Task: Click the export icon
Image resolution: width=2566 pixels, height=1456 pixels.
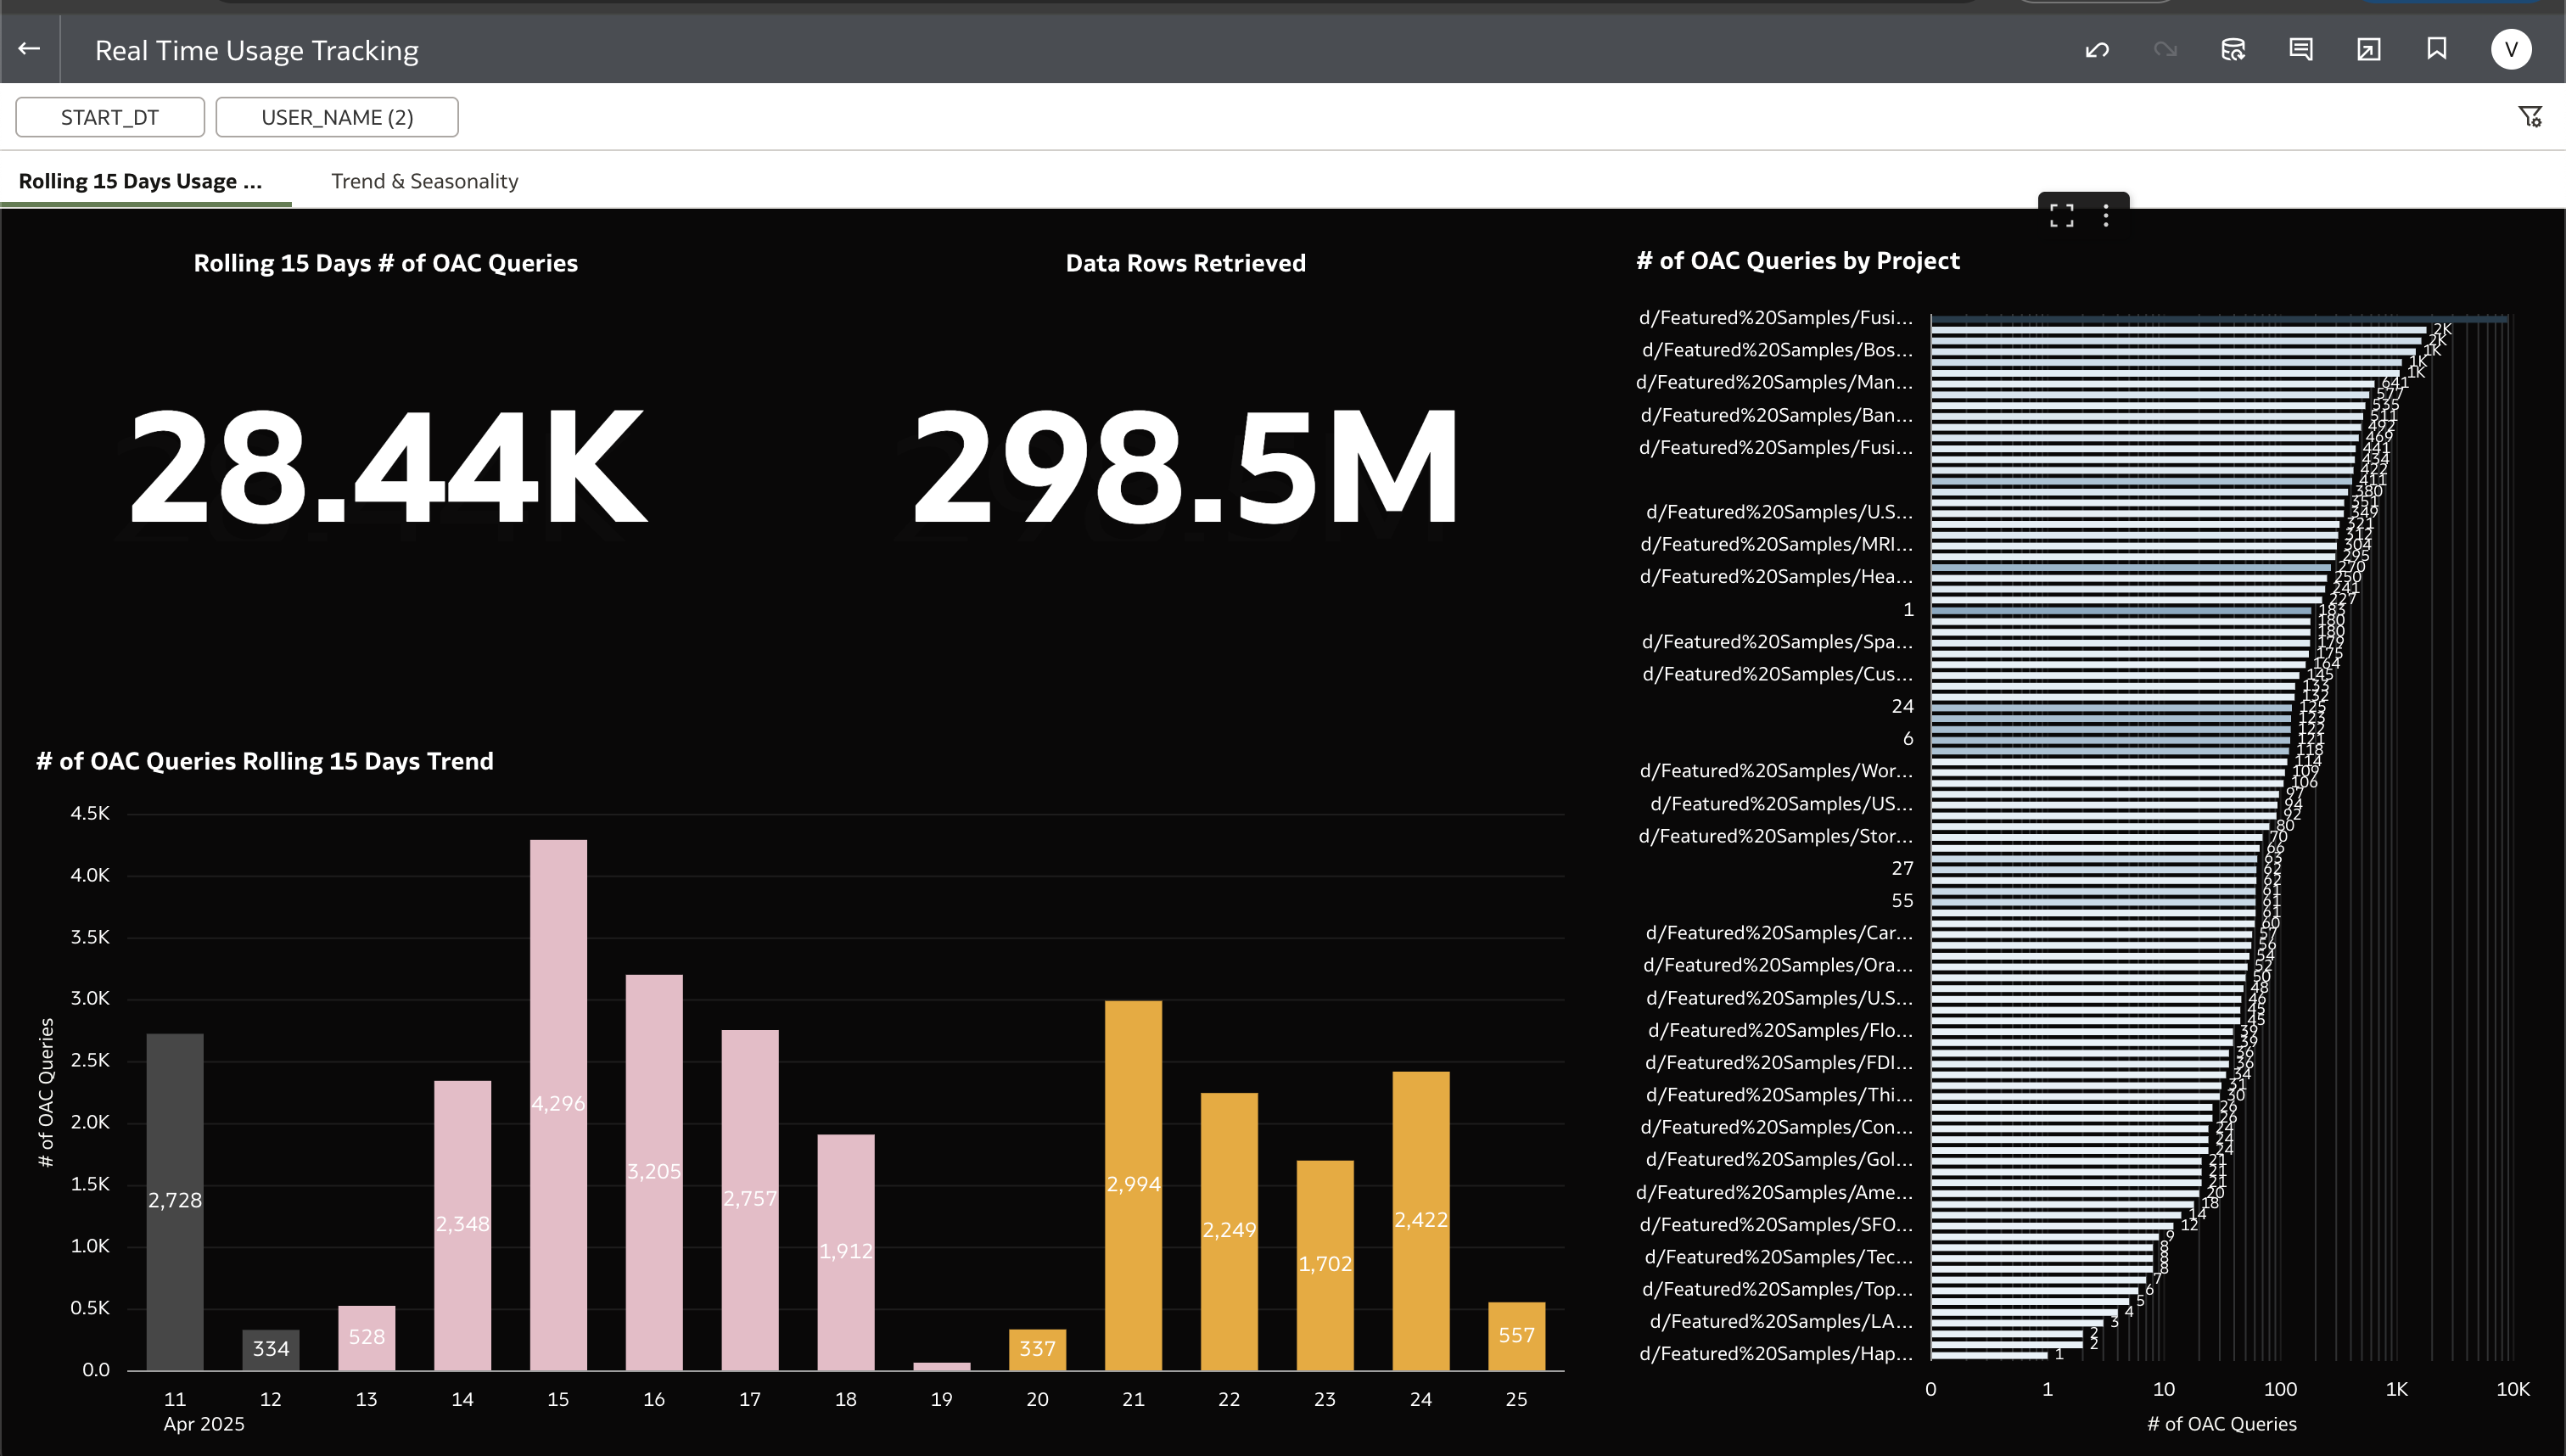Action: coord(2368,49)
